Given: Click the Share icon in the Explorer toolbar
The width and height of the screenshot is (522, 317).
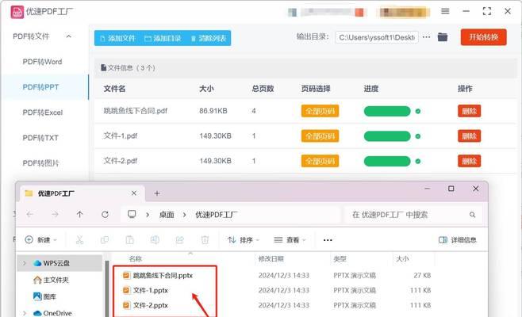Looking at the screenshot, I should [180, 240].
